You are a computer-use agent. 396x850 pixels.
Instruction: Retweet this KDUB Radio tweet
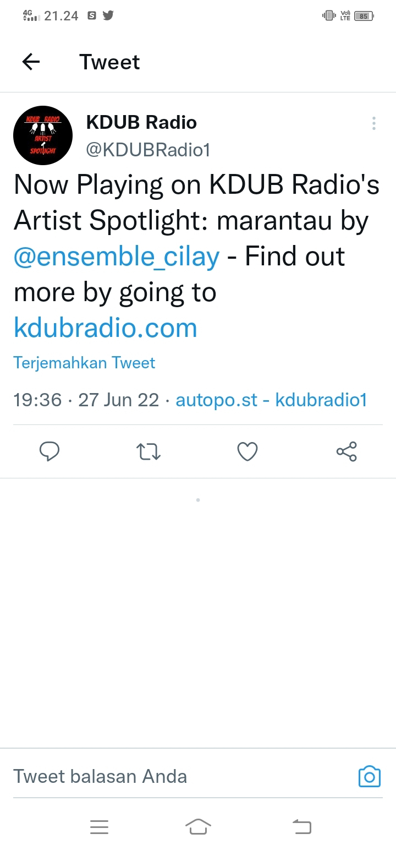pos(148,452)
